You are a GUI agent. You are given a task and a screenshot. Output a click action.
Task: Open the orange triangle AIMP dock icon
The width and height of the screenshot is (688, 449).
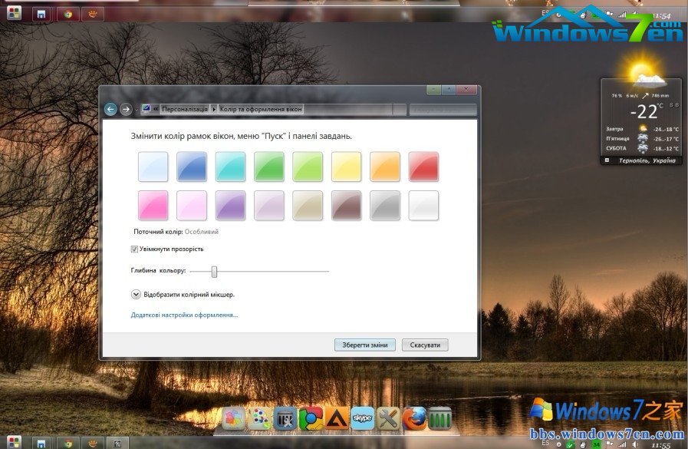pos(337,418)
